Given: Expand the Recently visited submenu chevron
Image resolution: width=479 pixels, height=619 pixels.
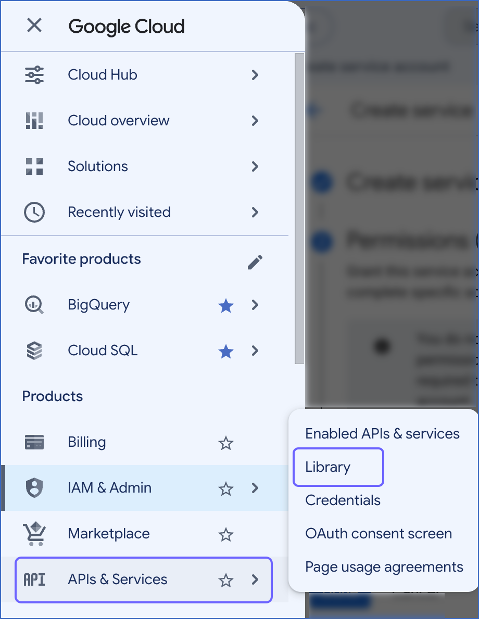Looking at the screenshot, I should point(255,212).
